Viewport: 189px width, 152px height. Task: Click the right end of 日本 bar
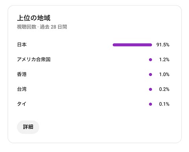point(151,45)
